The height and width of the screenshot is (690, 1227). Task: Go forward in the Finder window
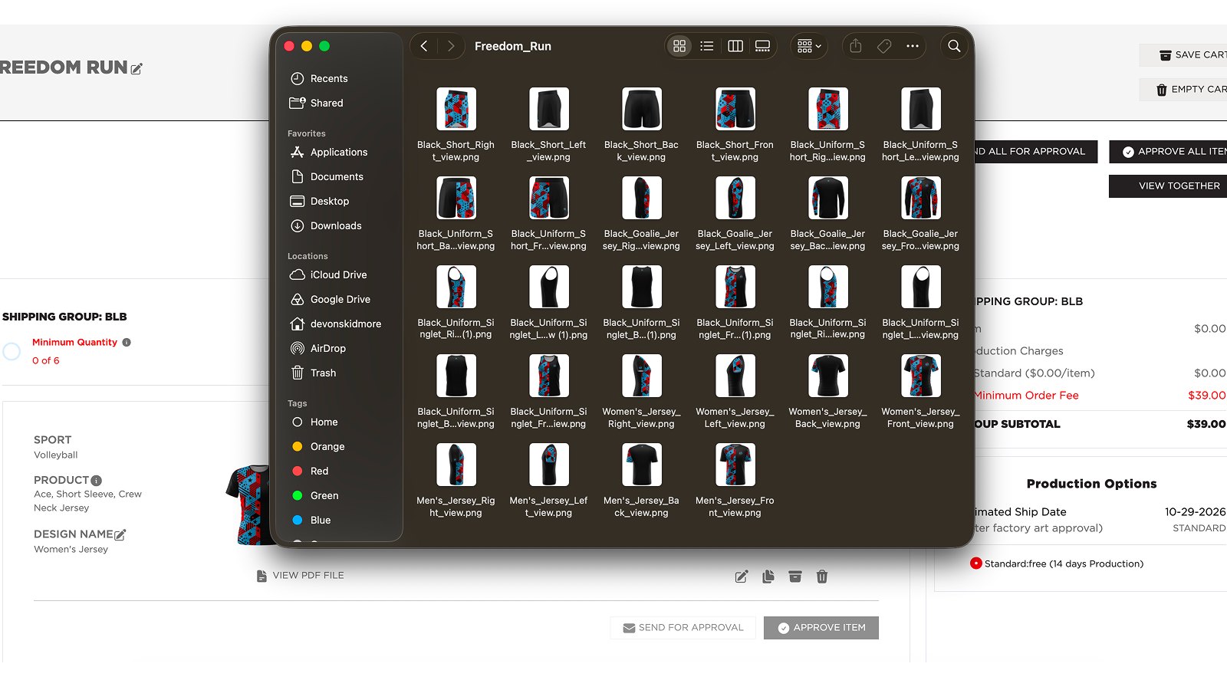tap(451, 46)
